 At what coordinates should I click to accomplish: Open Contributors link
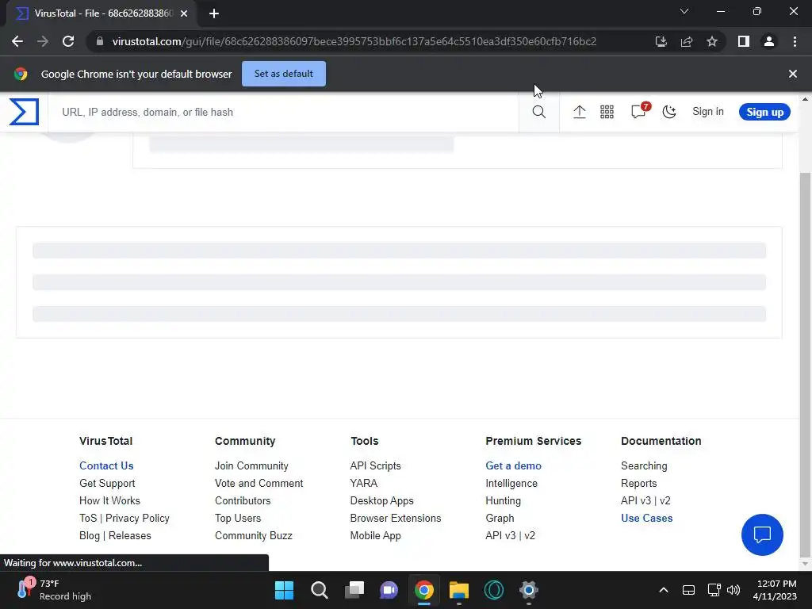[x=243, y=501]
